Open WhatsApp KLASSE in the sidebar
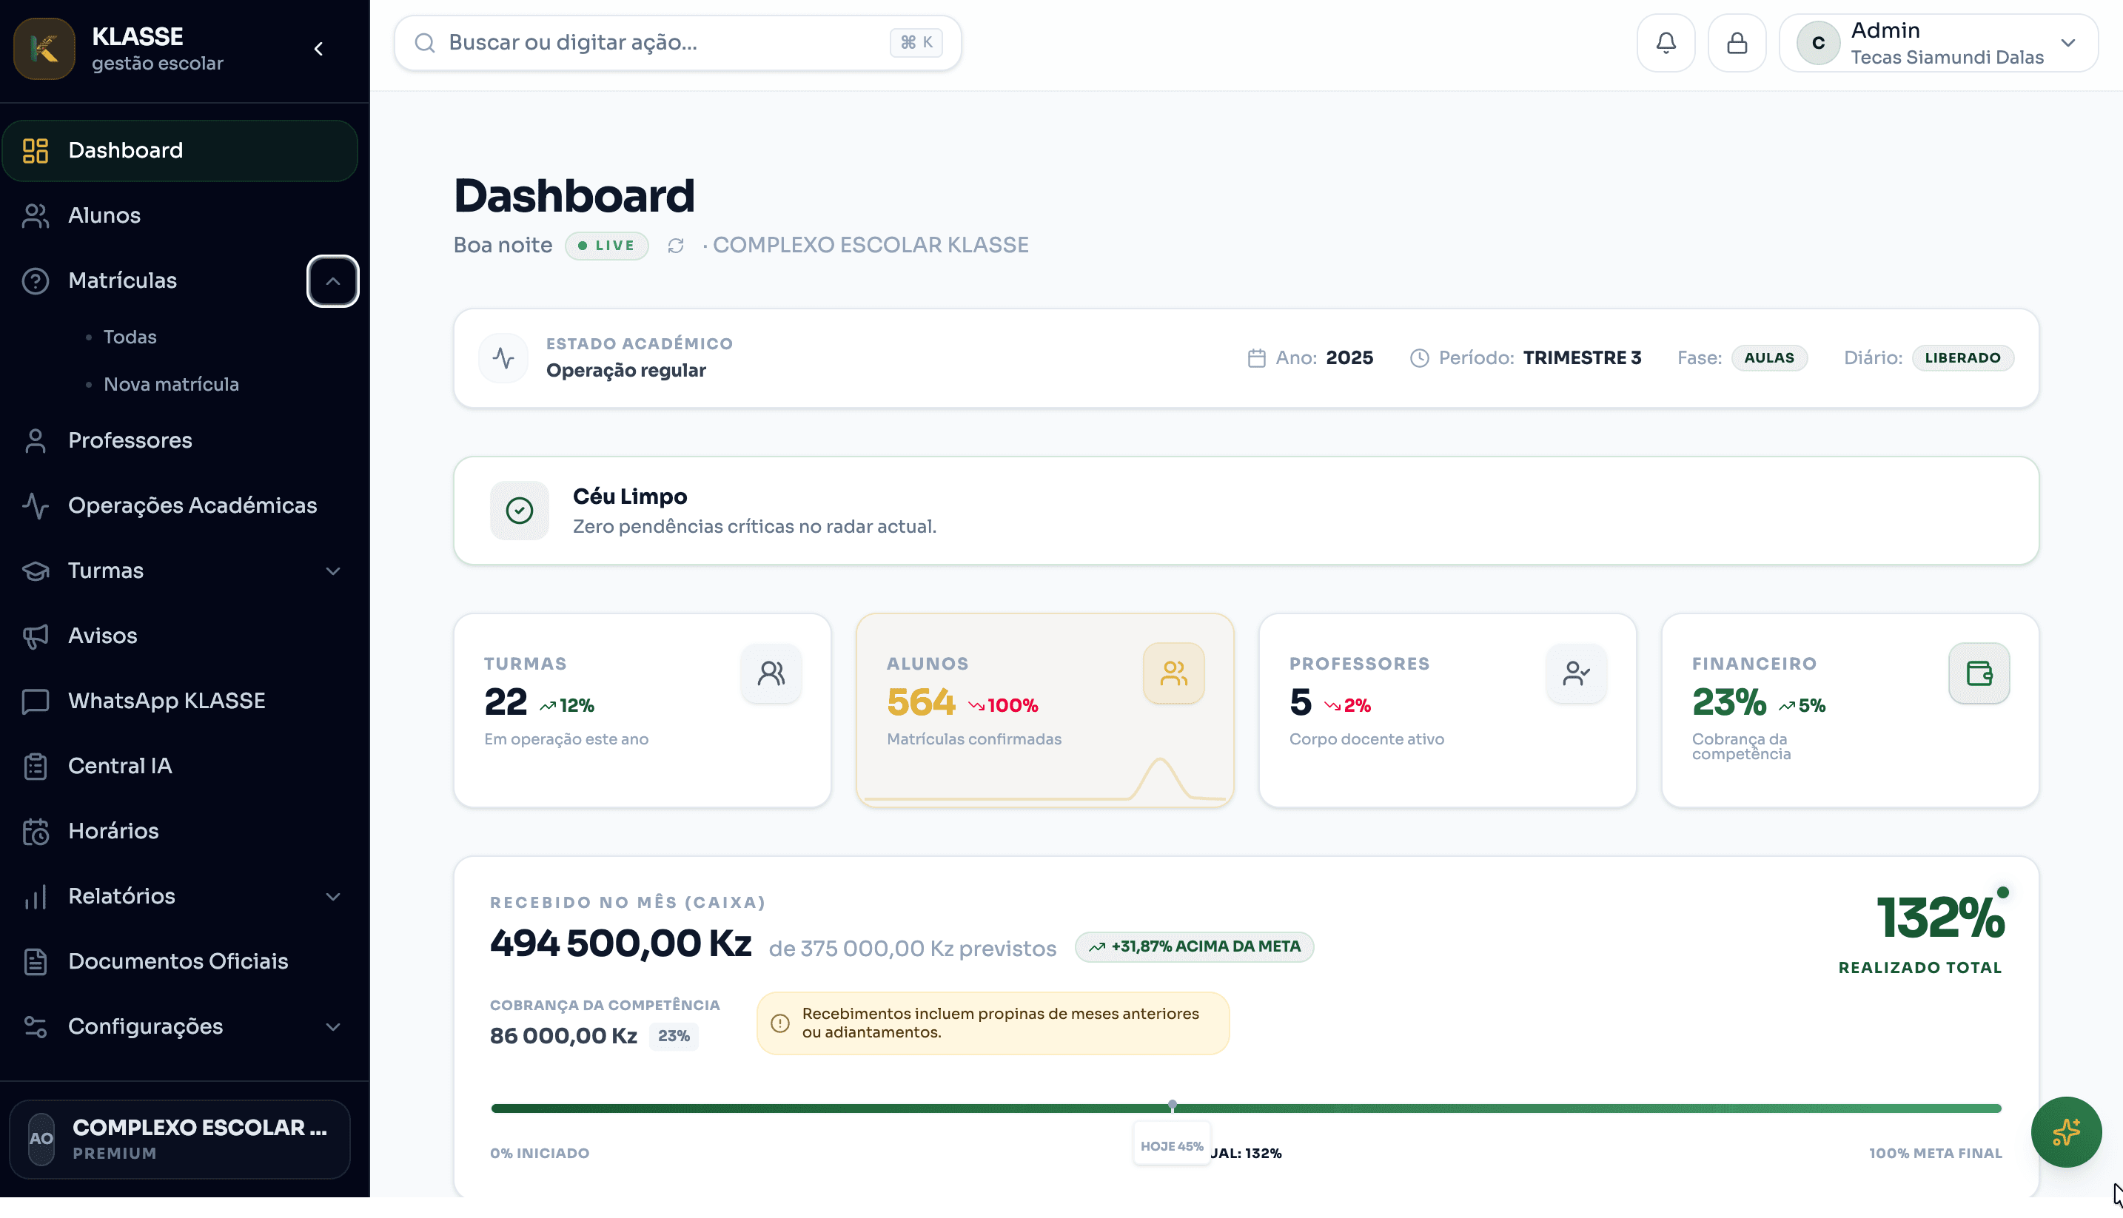This screenshot has height=1218, width=2123. coord(180,701)
